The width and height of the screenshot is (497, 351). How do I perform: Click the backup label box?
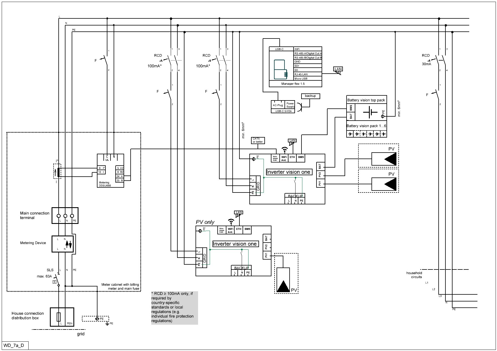point(310,96)
